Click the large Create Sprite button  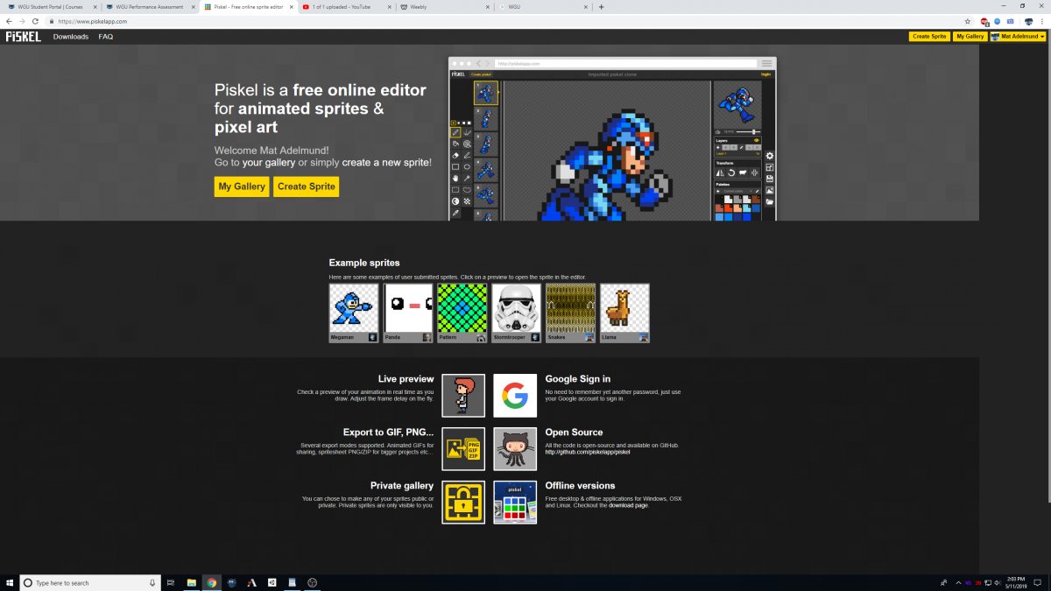tap(306, 186)
